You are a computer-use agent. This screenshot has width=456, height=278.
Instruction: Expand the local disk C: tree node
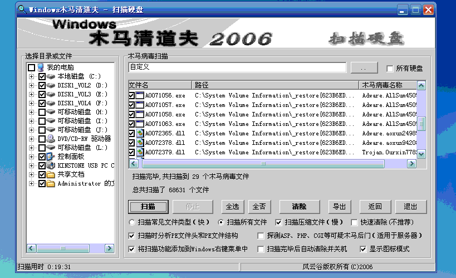point(31,76)
